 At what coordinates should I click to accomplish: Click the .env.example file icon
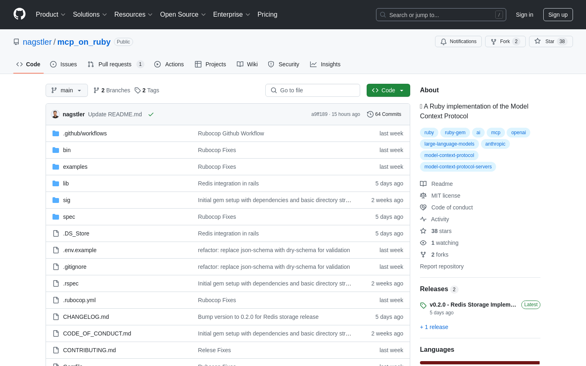[56, 250]
